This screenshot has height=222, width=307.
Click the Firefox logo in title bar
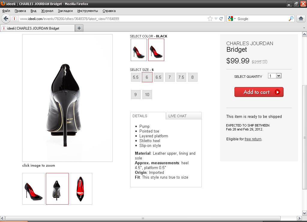(3, 4)
